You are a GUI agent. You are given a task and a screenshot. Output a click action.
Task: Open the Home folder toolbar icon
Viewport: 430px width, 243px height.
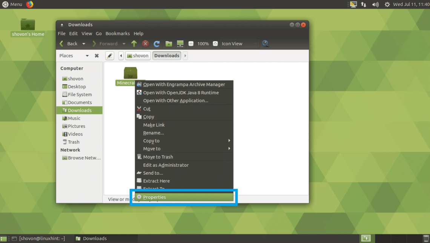[x=169, y=44]
